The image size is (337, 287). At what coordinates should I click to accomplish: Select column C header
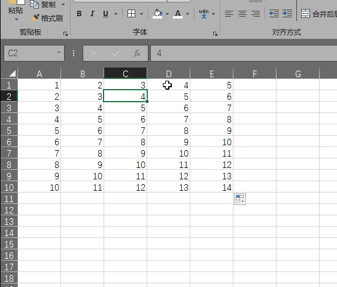pyautogui.click(x=126, y=74)
